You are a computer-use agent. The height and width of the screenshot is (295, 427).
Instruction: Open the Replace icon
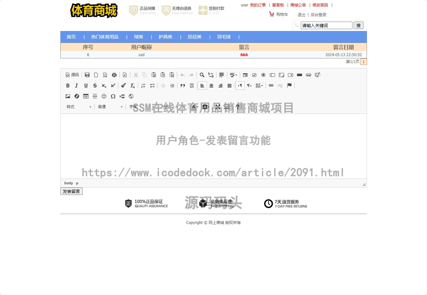(211, 75)
